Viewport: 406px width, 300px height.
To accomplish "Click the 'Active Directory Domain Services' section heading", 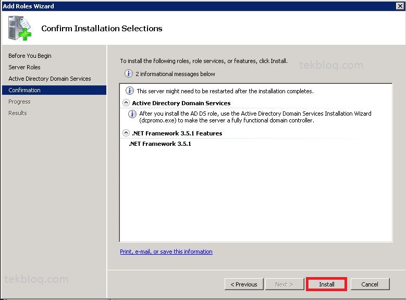I will 181,103.
